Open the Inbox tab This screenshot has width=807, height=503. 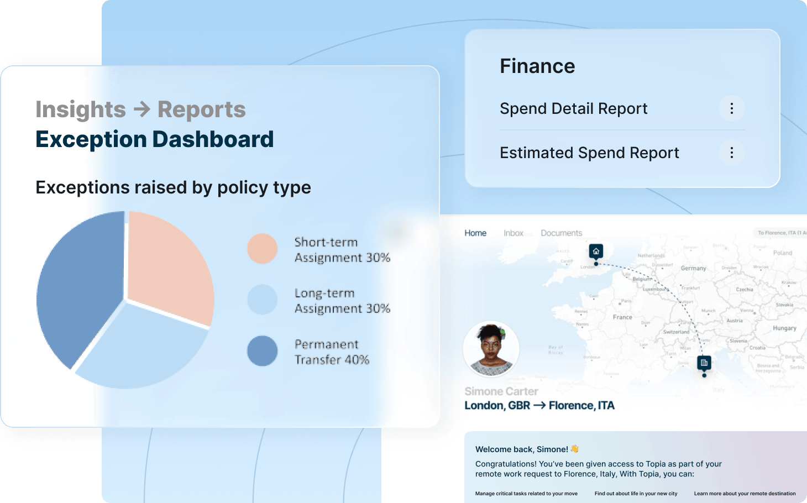[513, 233]
